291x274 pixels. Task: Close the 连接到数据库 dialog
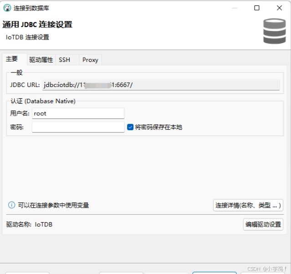[x=279, y=8]
